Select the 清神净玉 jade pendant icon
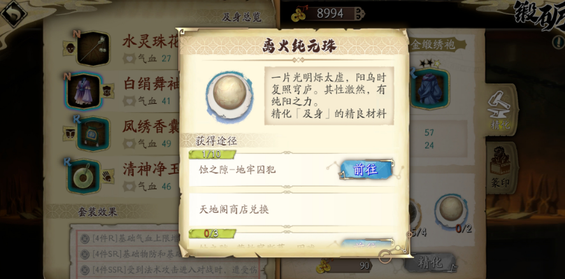 (x=84, y=176)
